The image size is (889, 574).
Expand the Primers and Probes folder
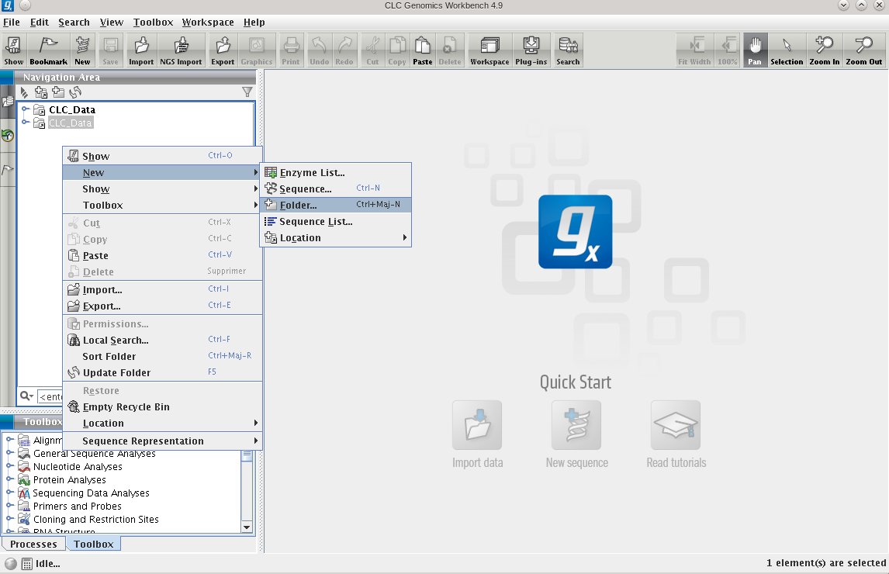tap(9, 506)
